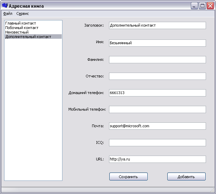
Task: Select Побочный контакт in the list
Action: [22, 28]
